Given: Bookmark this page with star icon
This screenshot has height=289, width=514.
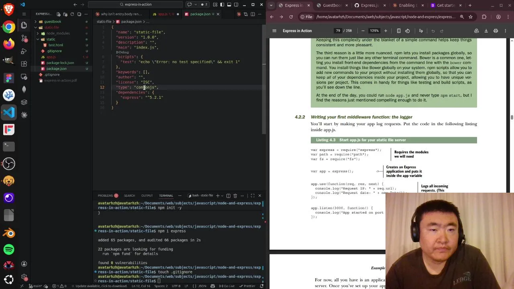Looking at the screenshot, I should coord(471,17).
